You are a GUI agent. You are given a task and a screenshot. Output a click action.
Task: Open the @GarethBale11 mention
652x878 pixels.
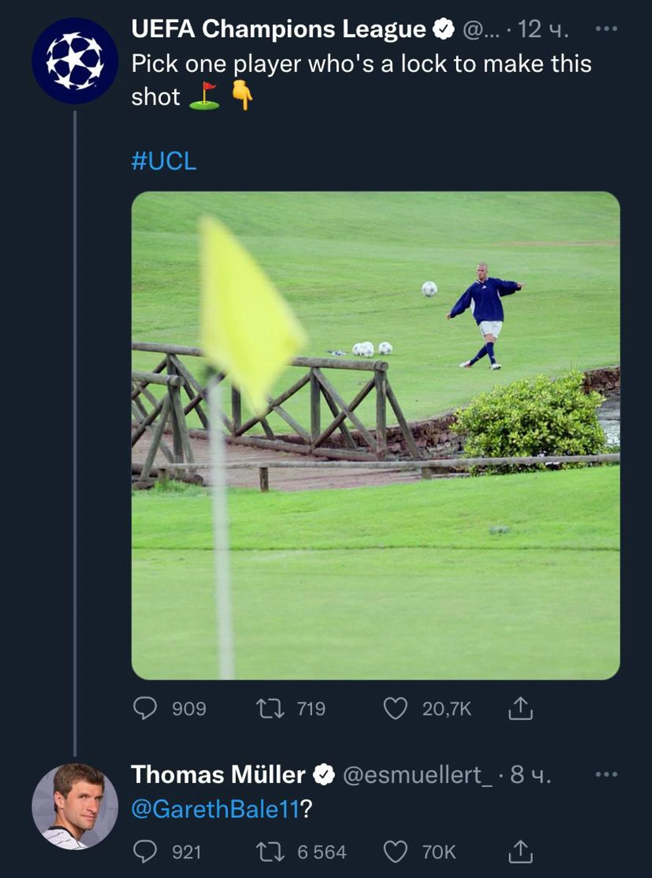[x=215, y=809]
